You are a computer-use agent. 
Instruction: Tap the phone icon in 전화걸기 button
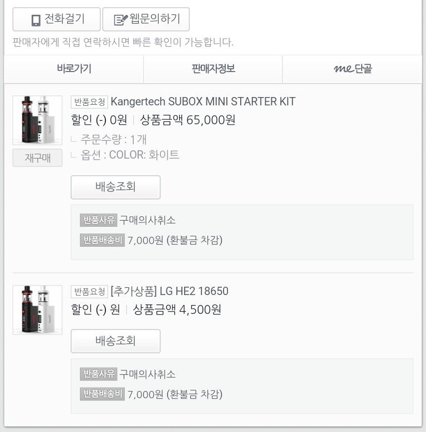[36, 20]
